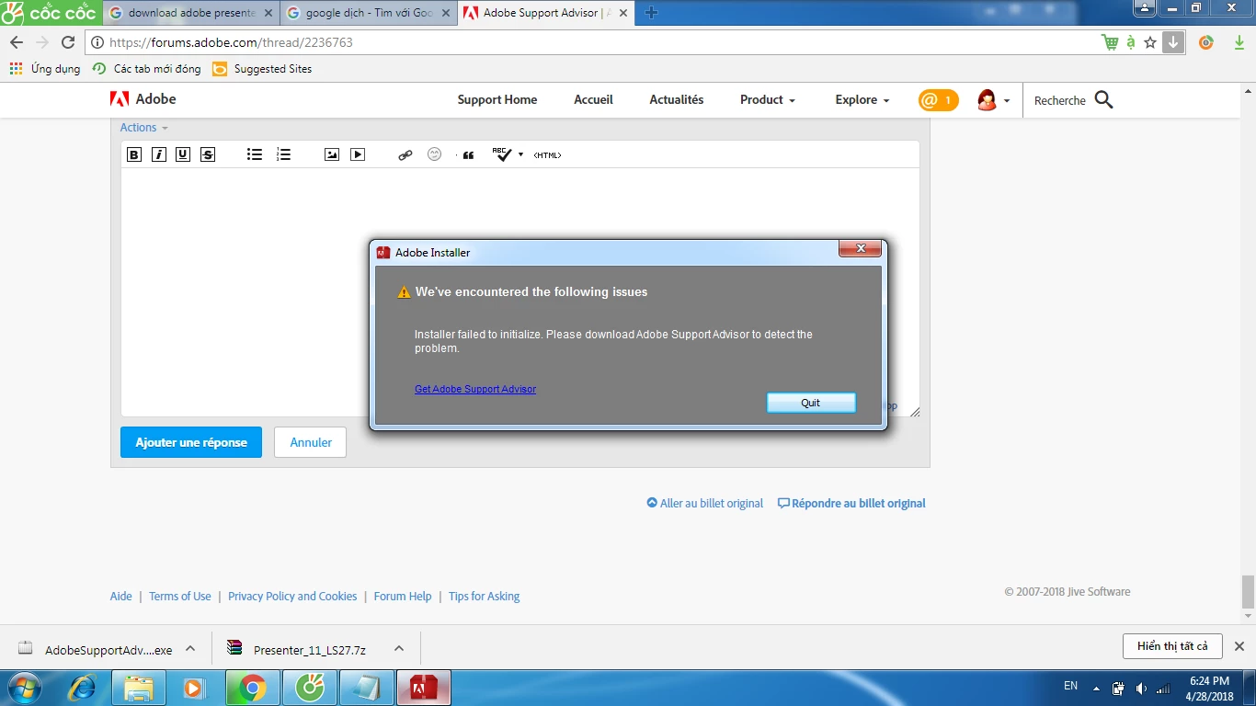Open Google Chrome from taskbar
This screenshot has height=706, width=1256.
[252, 688]
